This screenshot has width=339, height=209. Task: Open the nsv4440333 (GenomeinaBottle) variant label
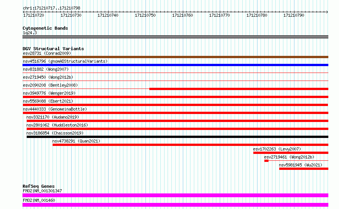pyautogui.click(x=55, y=109)
